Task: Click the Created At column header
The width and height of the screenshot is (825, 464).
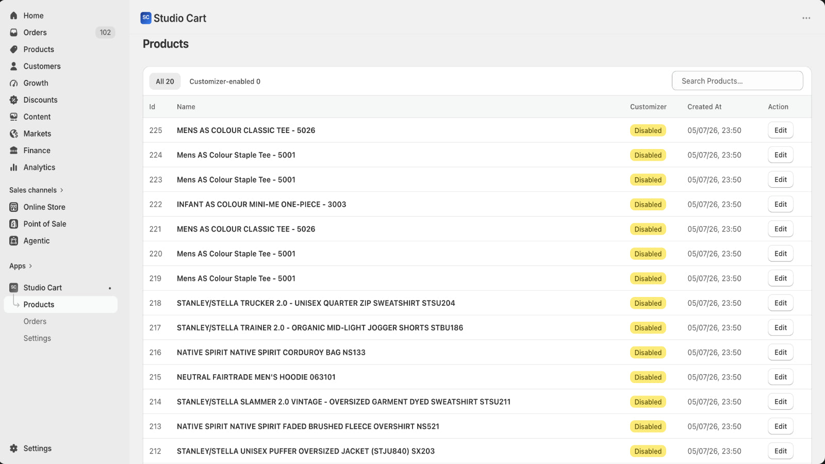Action: [704, 107]
